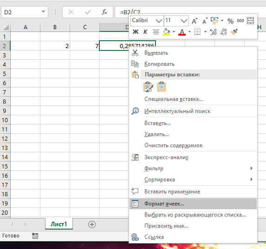
Task: Choose paste keeping source formatting icon
Action: pyautogui.click(x=148, y=87)
